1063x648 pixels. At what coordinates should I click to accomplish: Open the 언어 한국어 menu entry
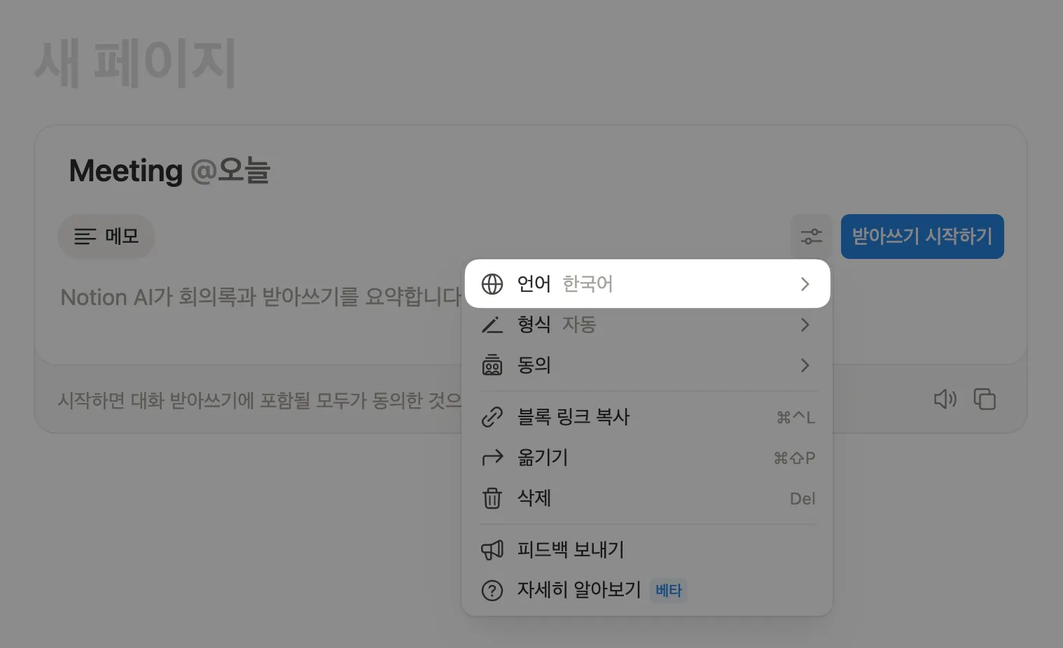pyautogui.click(x=647, y=284)
